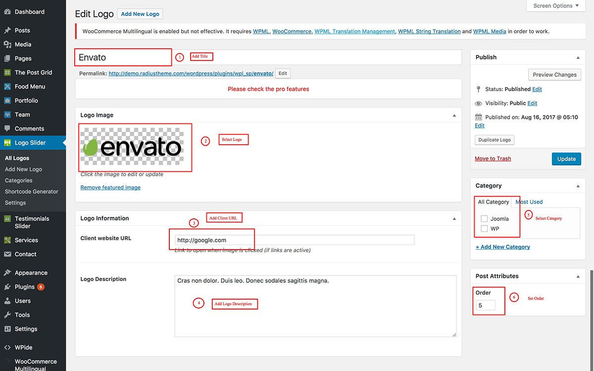Open the Screen Options dropdown
Viewport: 594px width, 371px height.
(556, 6)
